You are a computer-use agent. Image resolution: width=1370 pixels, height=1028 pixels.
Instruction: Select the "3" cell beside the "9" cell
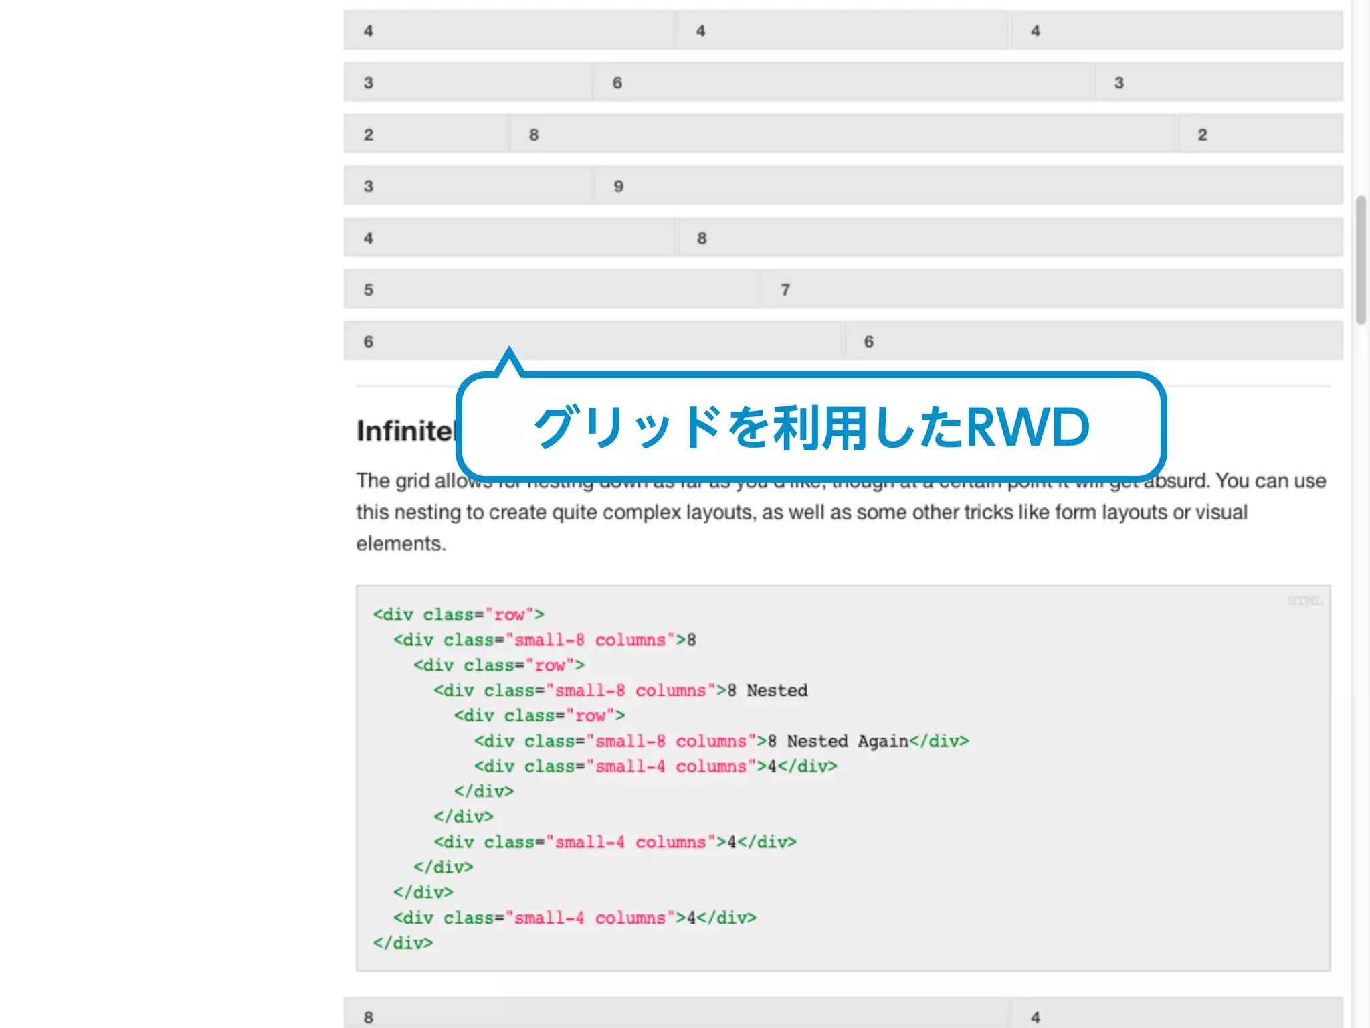point(468,186)
